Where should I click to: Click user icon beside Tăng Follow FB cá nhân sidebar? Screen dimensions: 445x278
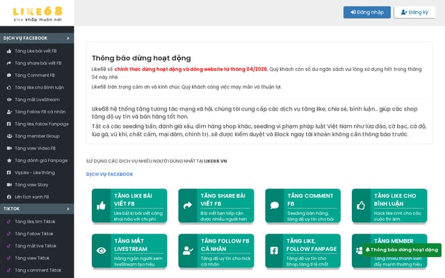[x=9, y=112]
